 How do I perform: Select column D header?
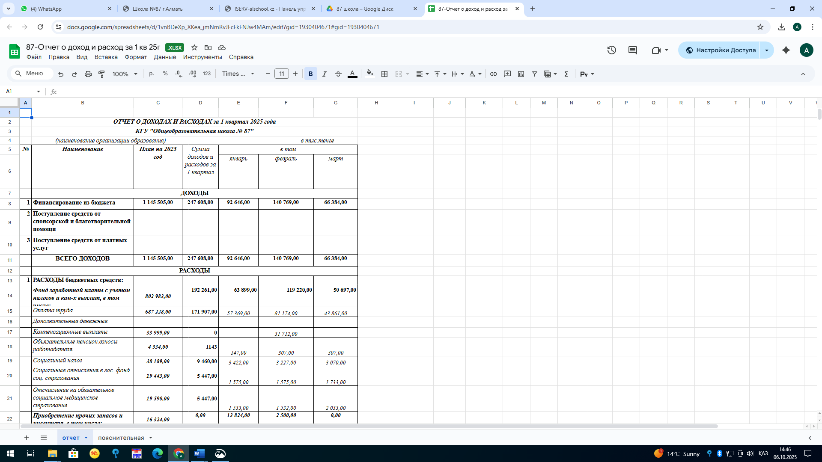[200, 103]
